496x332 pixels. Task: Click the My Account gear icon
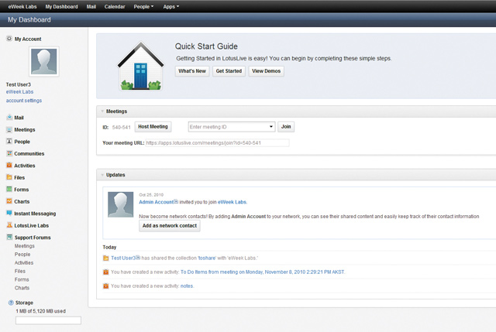tap(9, 39)
